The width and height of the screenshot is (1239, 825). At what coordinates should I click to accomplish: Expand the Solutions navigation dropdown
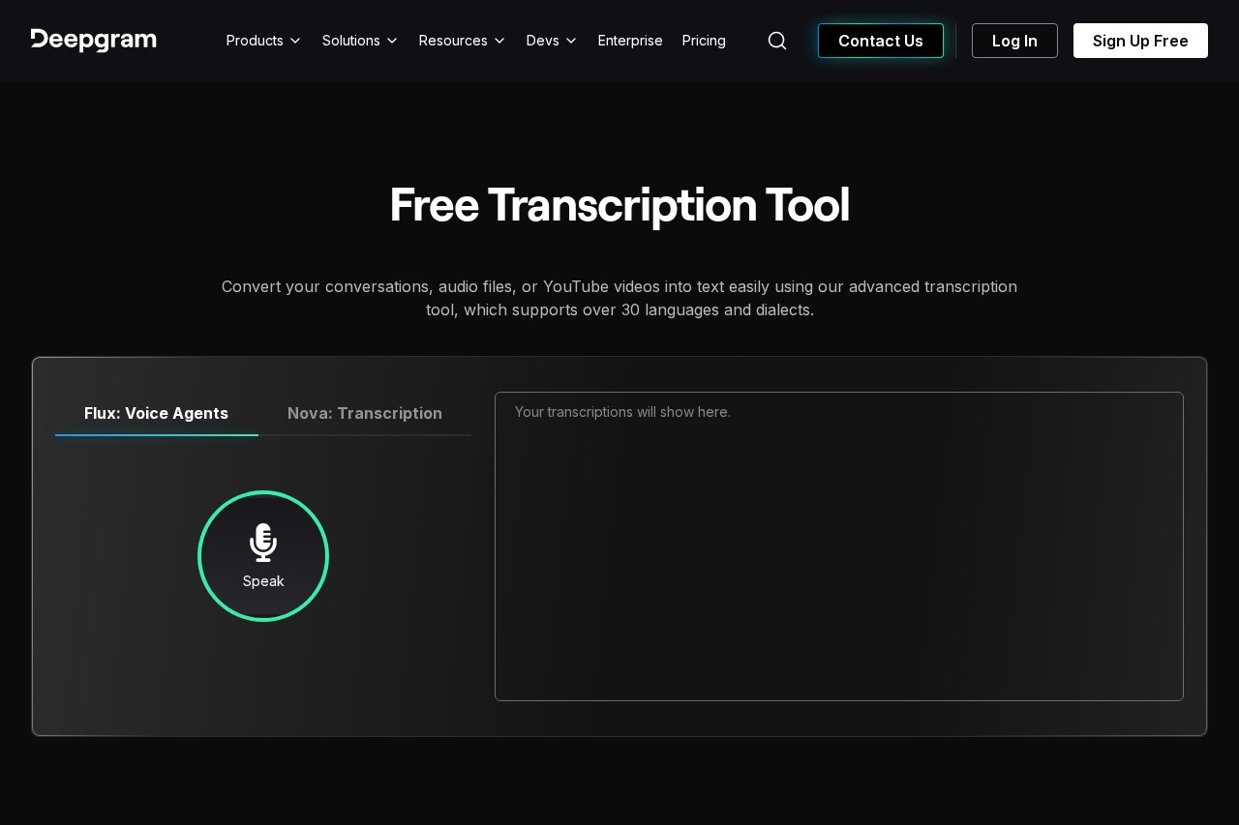[x=350, y=41]
